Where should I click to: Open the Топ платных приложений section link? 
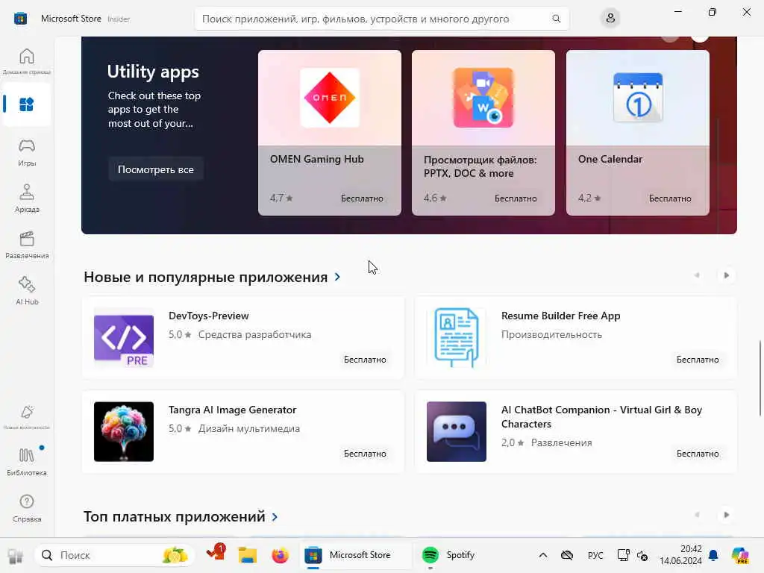pos(175,516)
